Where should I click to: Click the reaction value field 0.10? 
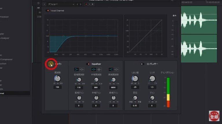pos(135,106)
